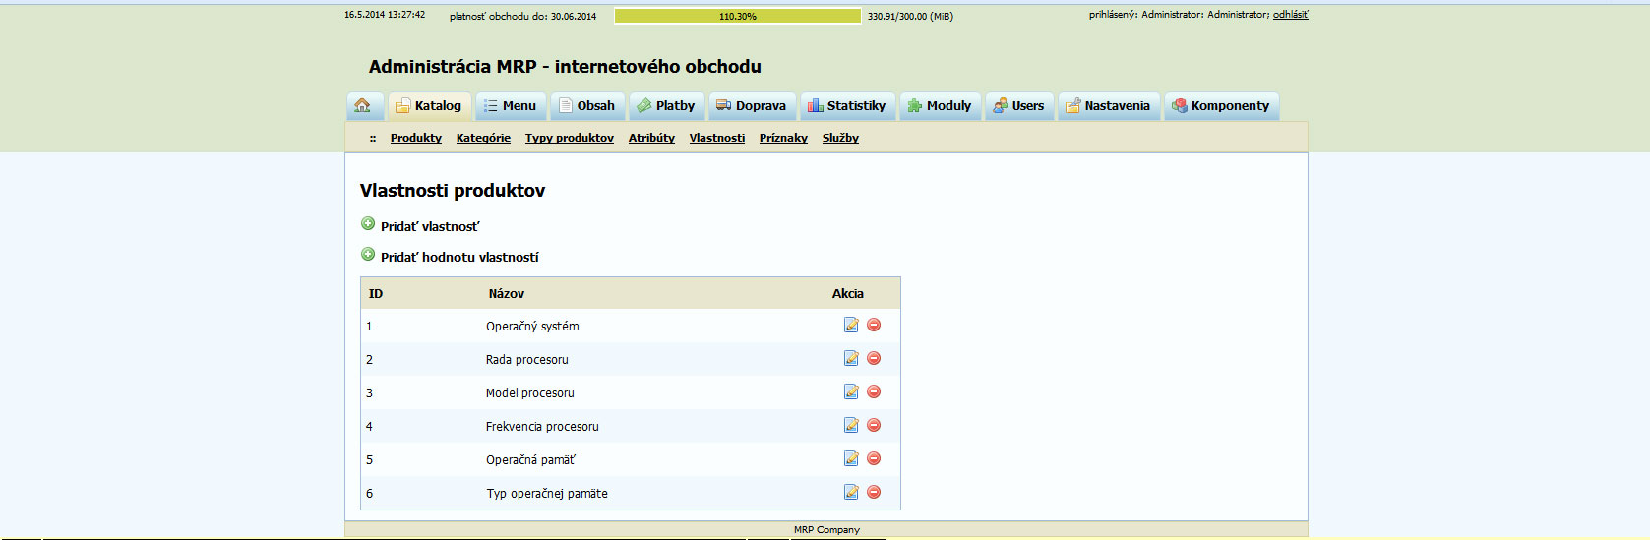Switch to the Statistiky tab
This screenshot has width=1650, height=540.
[x=847, y=106]
